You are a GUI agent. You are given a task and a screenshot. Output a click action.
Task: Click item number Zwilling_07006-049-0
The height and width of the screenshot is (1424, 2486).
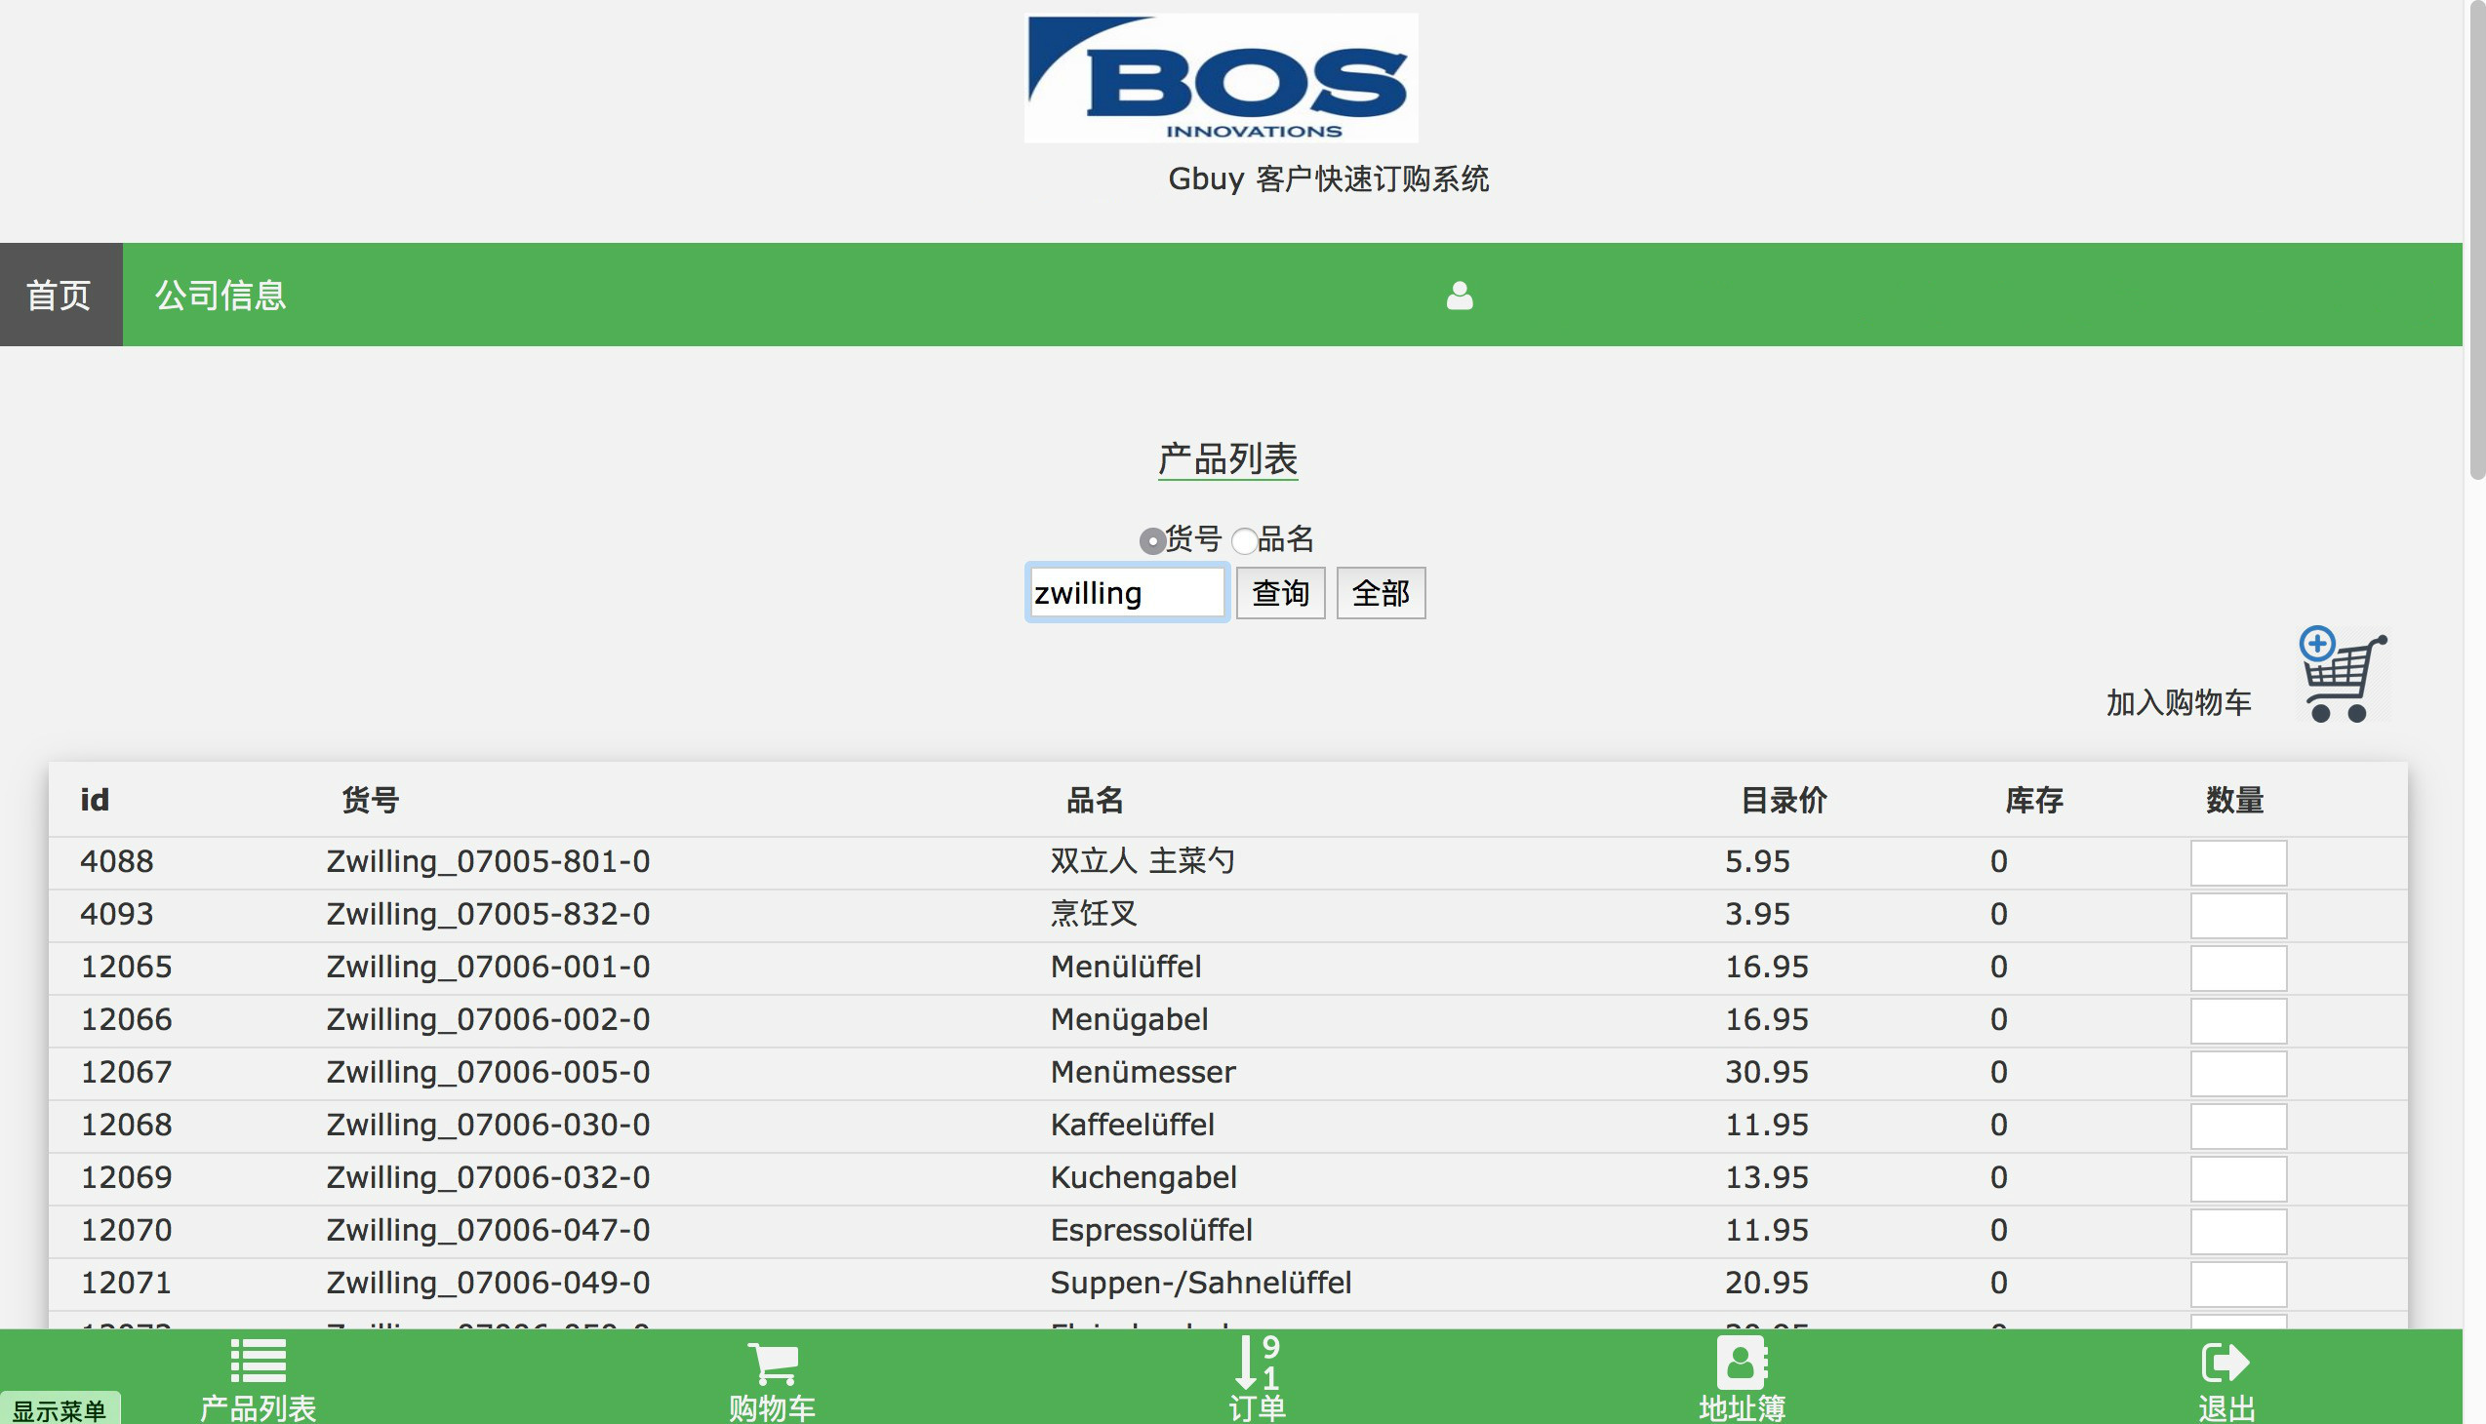click(487, 1285)
